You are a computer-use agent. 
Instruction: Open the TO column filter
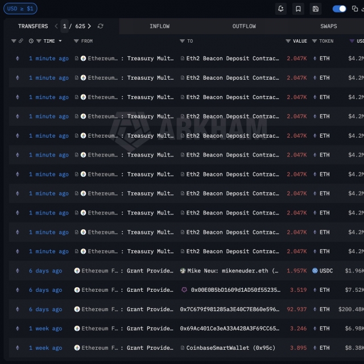click(x=182, y=41)
